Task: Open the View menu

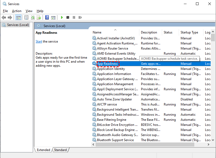Action: tap(29, 11)
